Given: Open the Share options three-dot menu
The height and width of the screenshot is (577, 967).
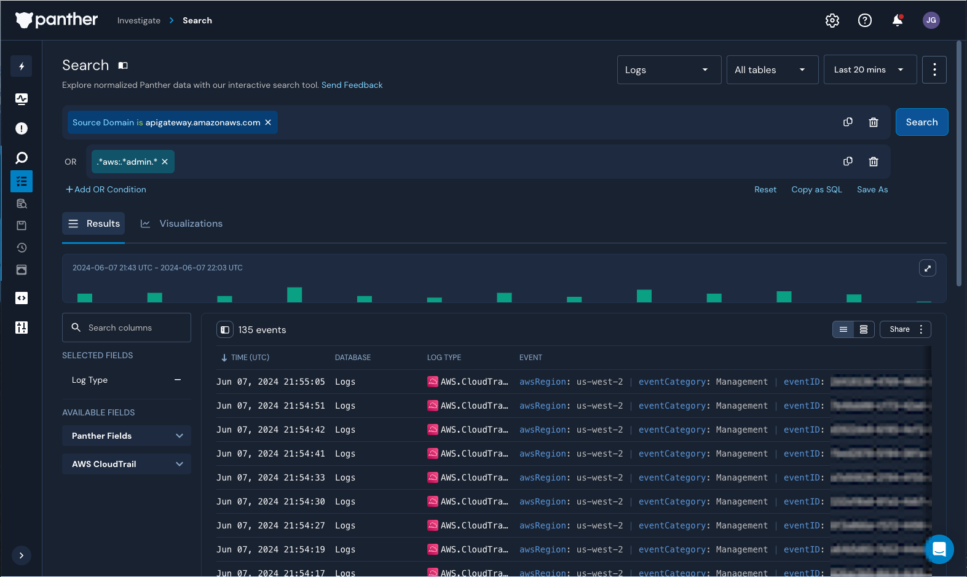Looking at the screenshot, I should (921, 329).
